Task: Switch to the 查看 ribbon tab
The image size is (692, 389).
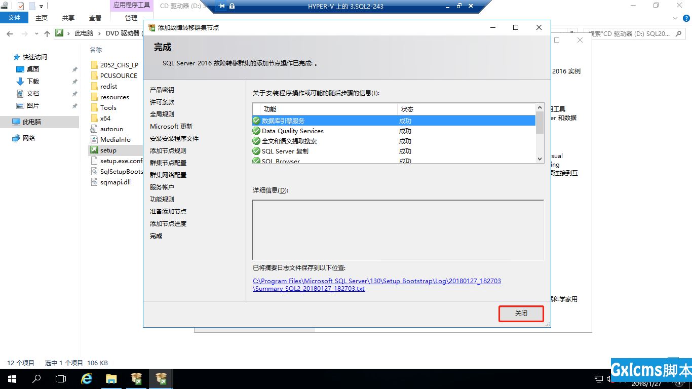Action: (95, 18)
